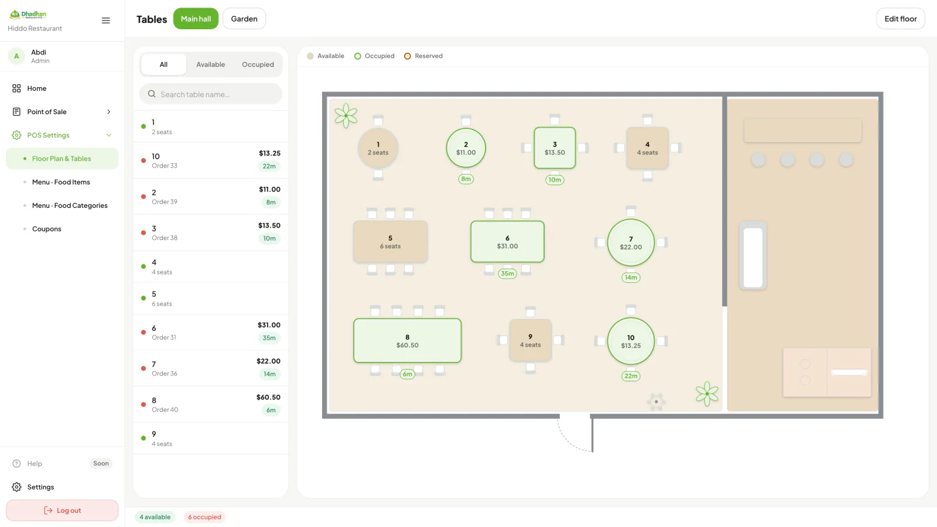Select table 9 with 4 seats on the floor plan
The height and width of the screenshot is (527, 937).
(x=531, y=341)
